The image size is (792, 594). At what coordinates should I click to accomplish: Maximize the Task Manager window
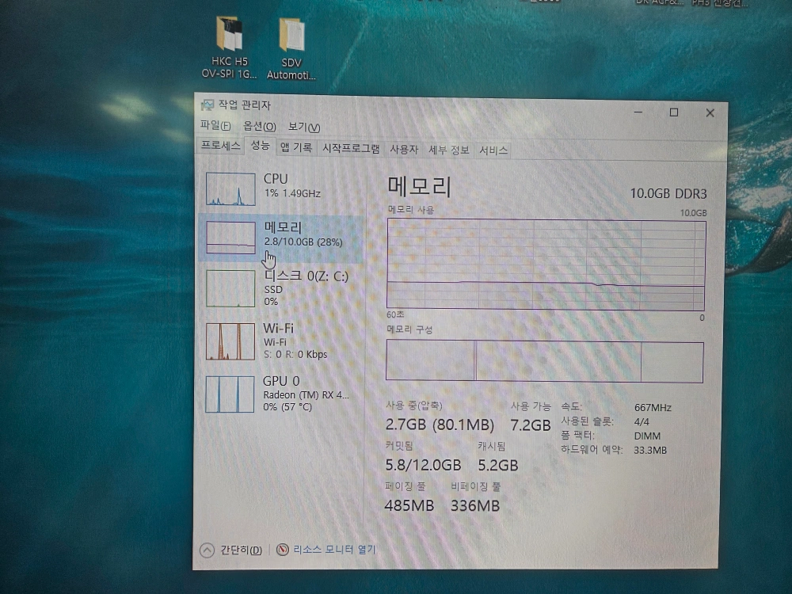674,112
